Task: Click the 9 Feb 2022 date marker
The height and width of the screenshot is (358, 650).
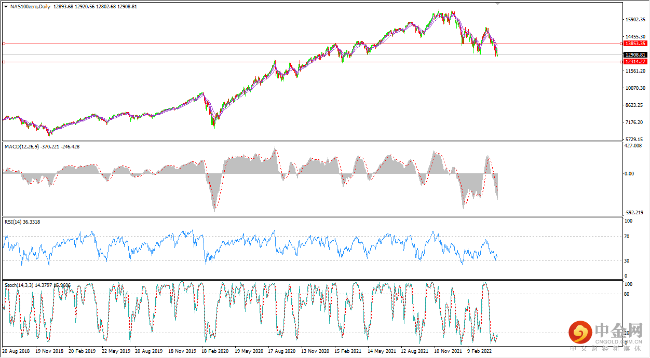Action: coord(479,351)
